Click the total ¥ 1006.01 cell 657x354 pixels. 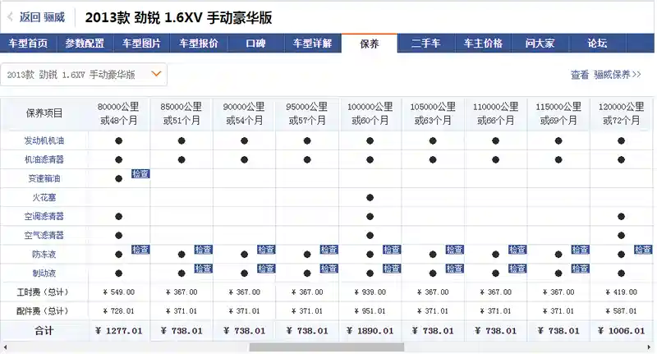(x=622, y=331)
